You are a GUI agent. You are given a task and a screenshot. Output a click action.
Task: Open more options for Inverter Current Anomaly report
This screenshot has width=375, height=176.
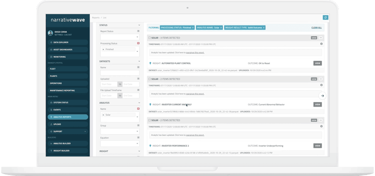click(321, 79)
